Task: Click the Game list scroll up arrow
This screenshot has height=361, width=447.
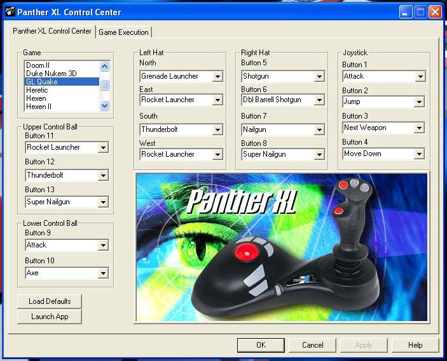Action: (105, 66)
